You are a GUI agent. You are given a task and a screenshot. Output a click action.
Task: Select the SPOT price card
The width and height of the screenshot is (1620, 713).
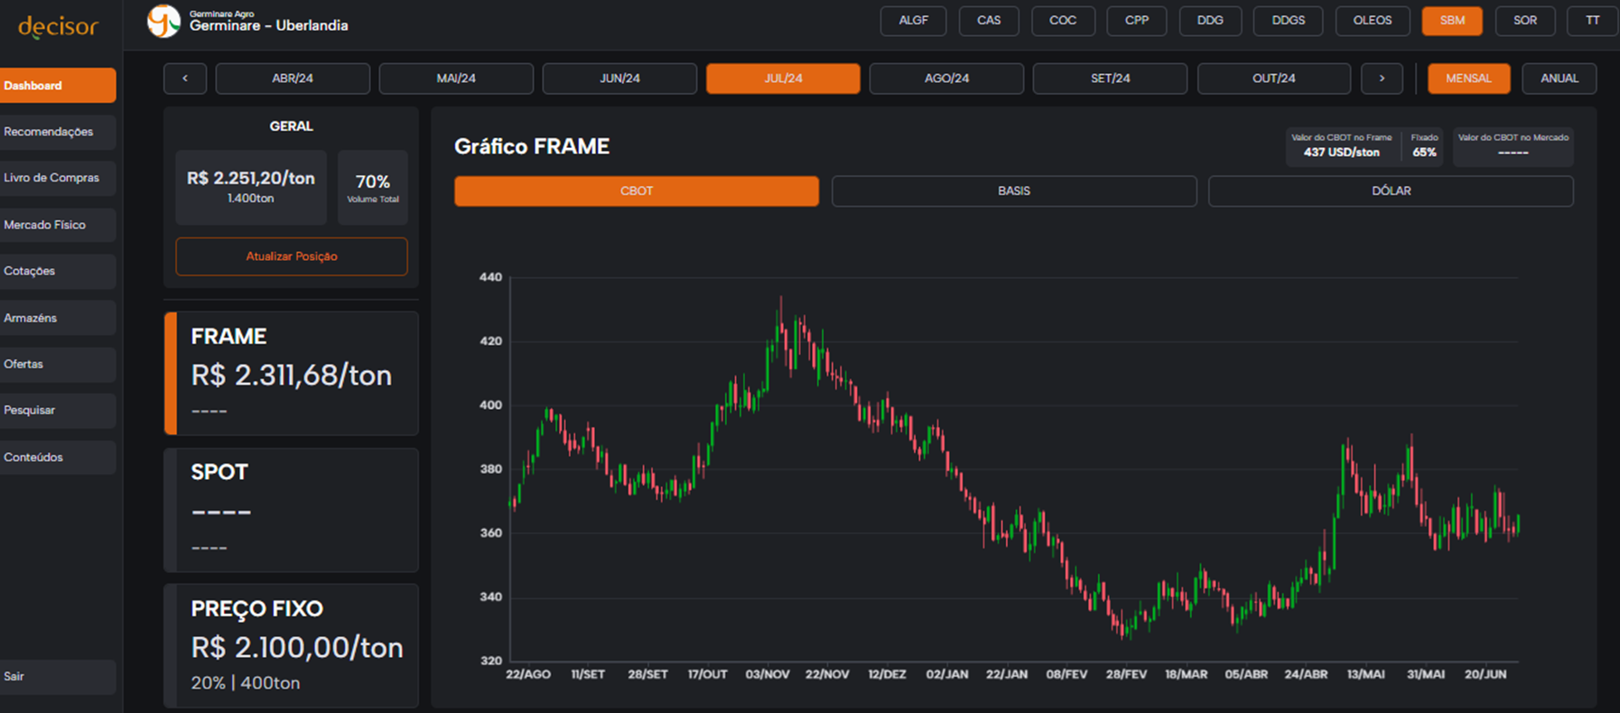[x=292, y=510]
